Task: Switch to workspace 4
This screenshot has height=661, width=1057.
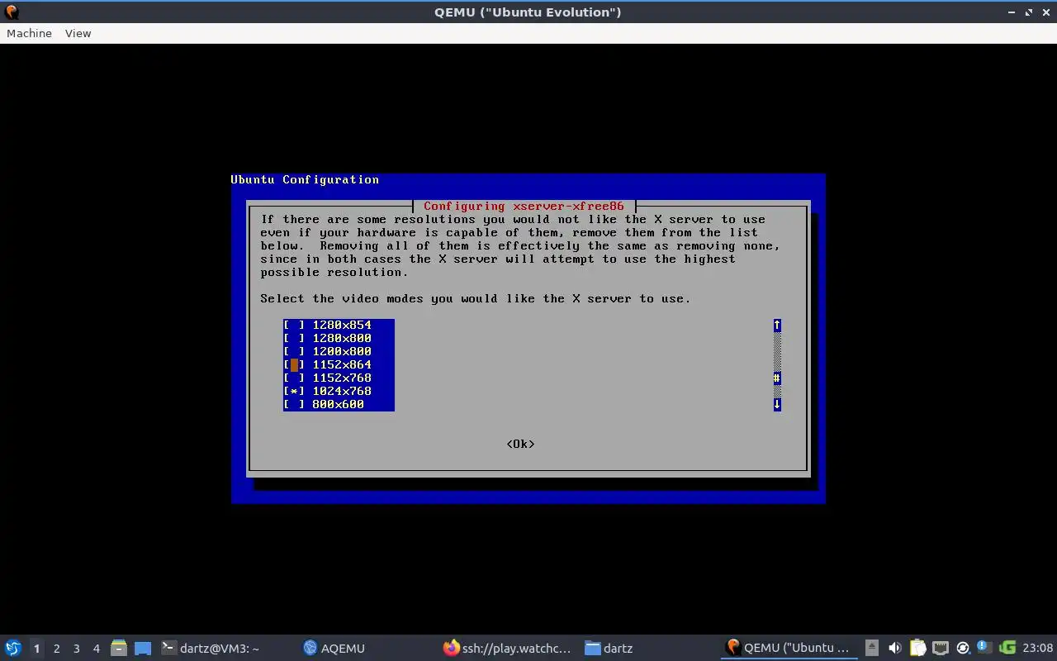Action: pyautogui.click(x=96, y=649)
